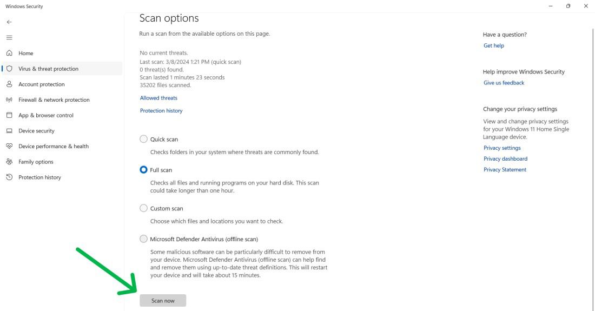Viewport: 595px width, 311px height.
Task: Open the Protection history link in scan options
Action: click(x=161, y=111)
